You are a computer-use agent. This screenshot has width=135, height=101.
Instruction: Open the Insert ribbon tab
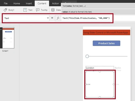click(x=29, y=3)
